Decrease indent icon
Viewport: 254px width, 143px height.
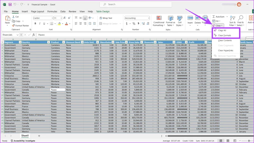pos(90,24)
